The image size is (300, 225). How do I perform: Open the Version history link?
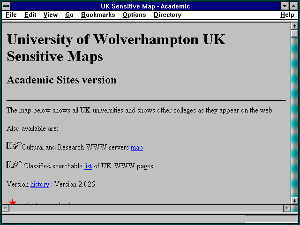pyautogui.click(x=40, y=184)
